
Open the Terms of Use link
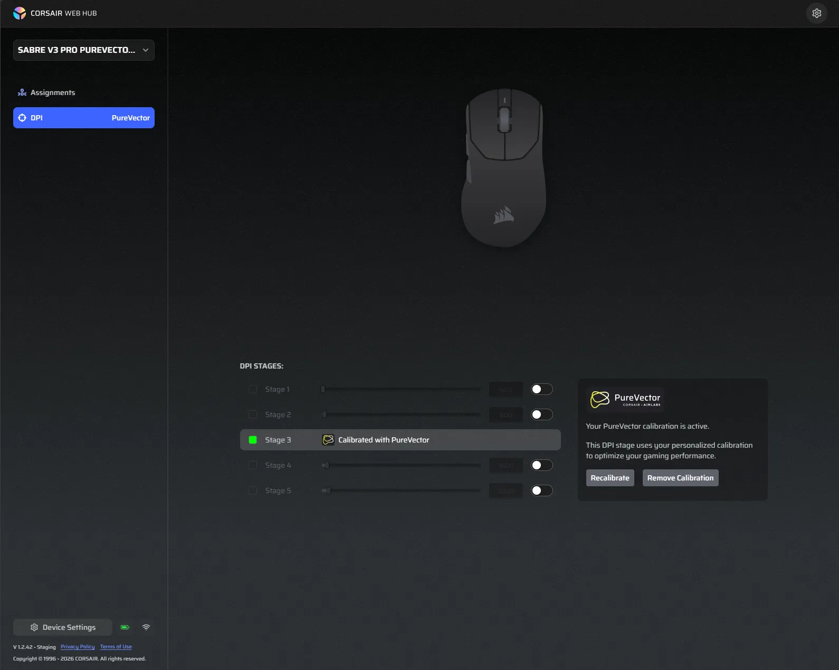click(x=116, y=647)
